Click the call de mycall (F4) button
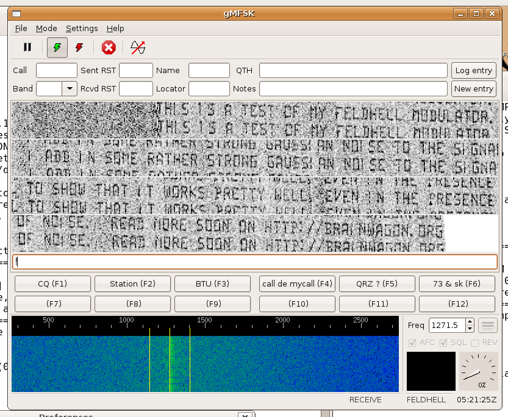Image resolution: width=508 pixels, height=417 pixels. 297,284
